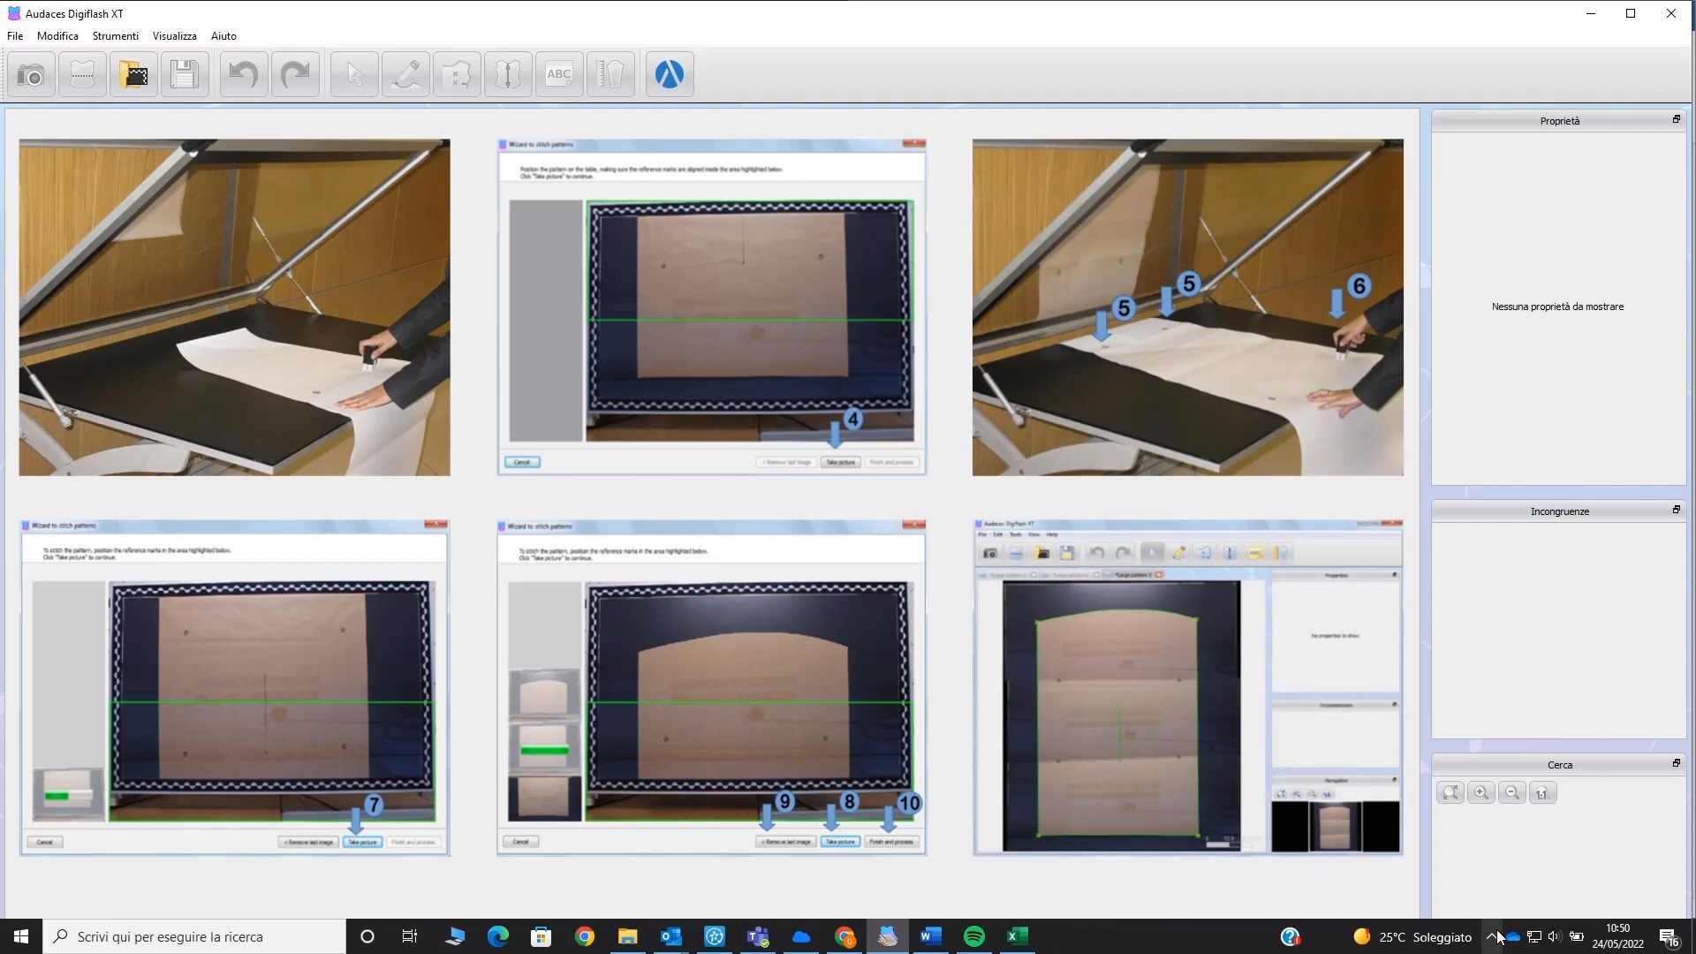Click the zoom in magnifier icon

click(1481, 793)
